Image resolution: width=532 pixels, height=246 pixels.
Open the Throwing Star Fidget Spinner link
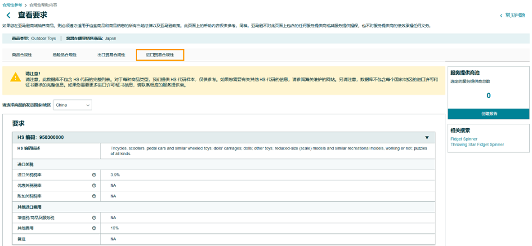tap(477, 144)
